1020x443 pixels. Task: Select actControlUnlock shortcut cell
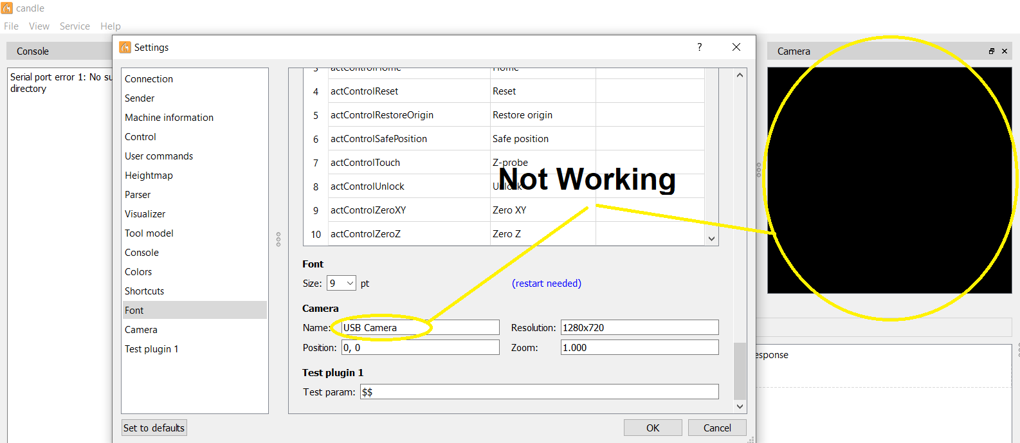point(409,186)
